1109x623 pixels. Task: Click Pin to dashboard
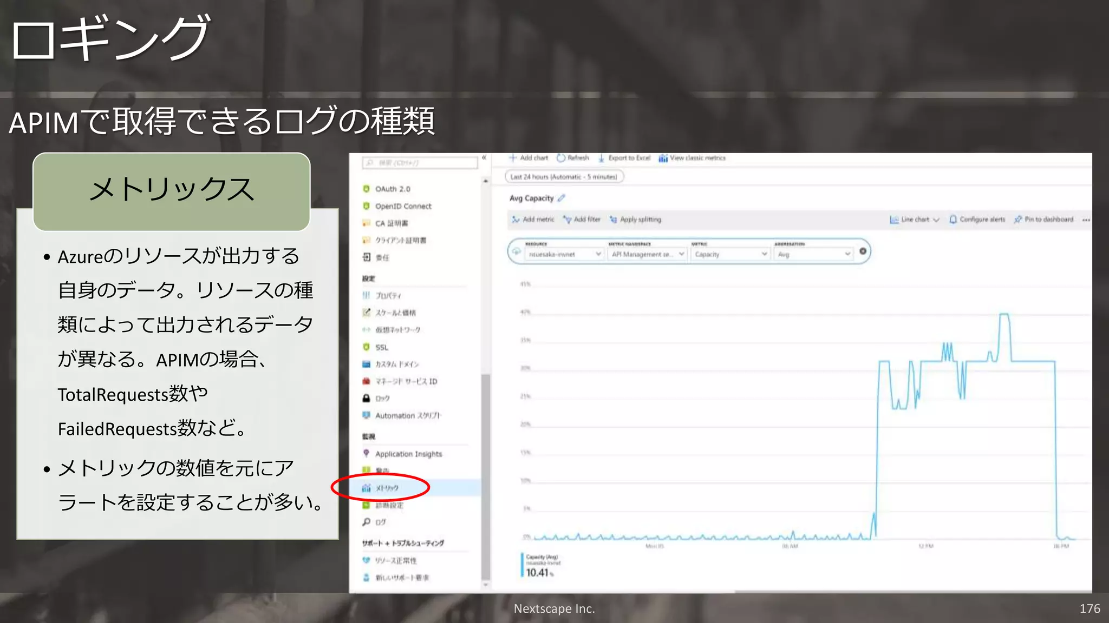tap(1043, 220)
